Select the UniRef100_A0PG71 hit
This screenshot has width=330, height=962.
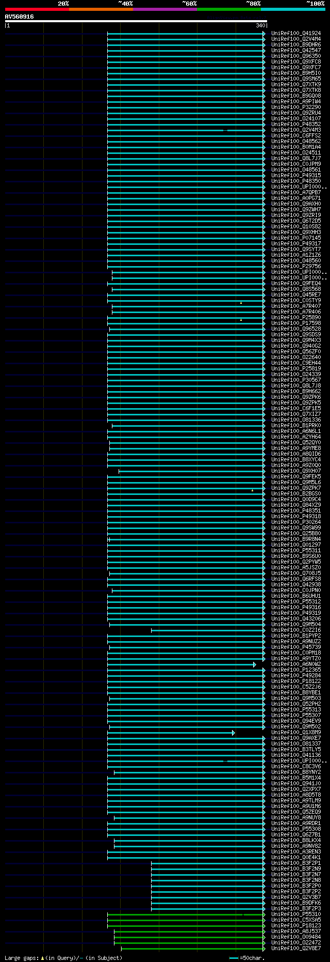[296, 198]
